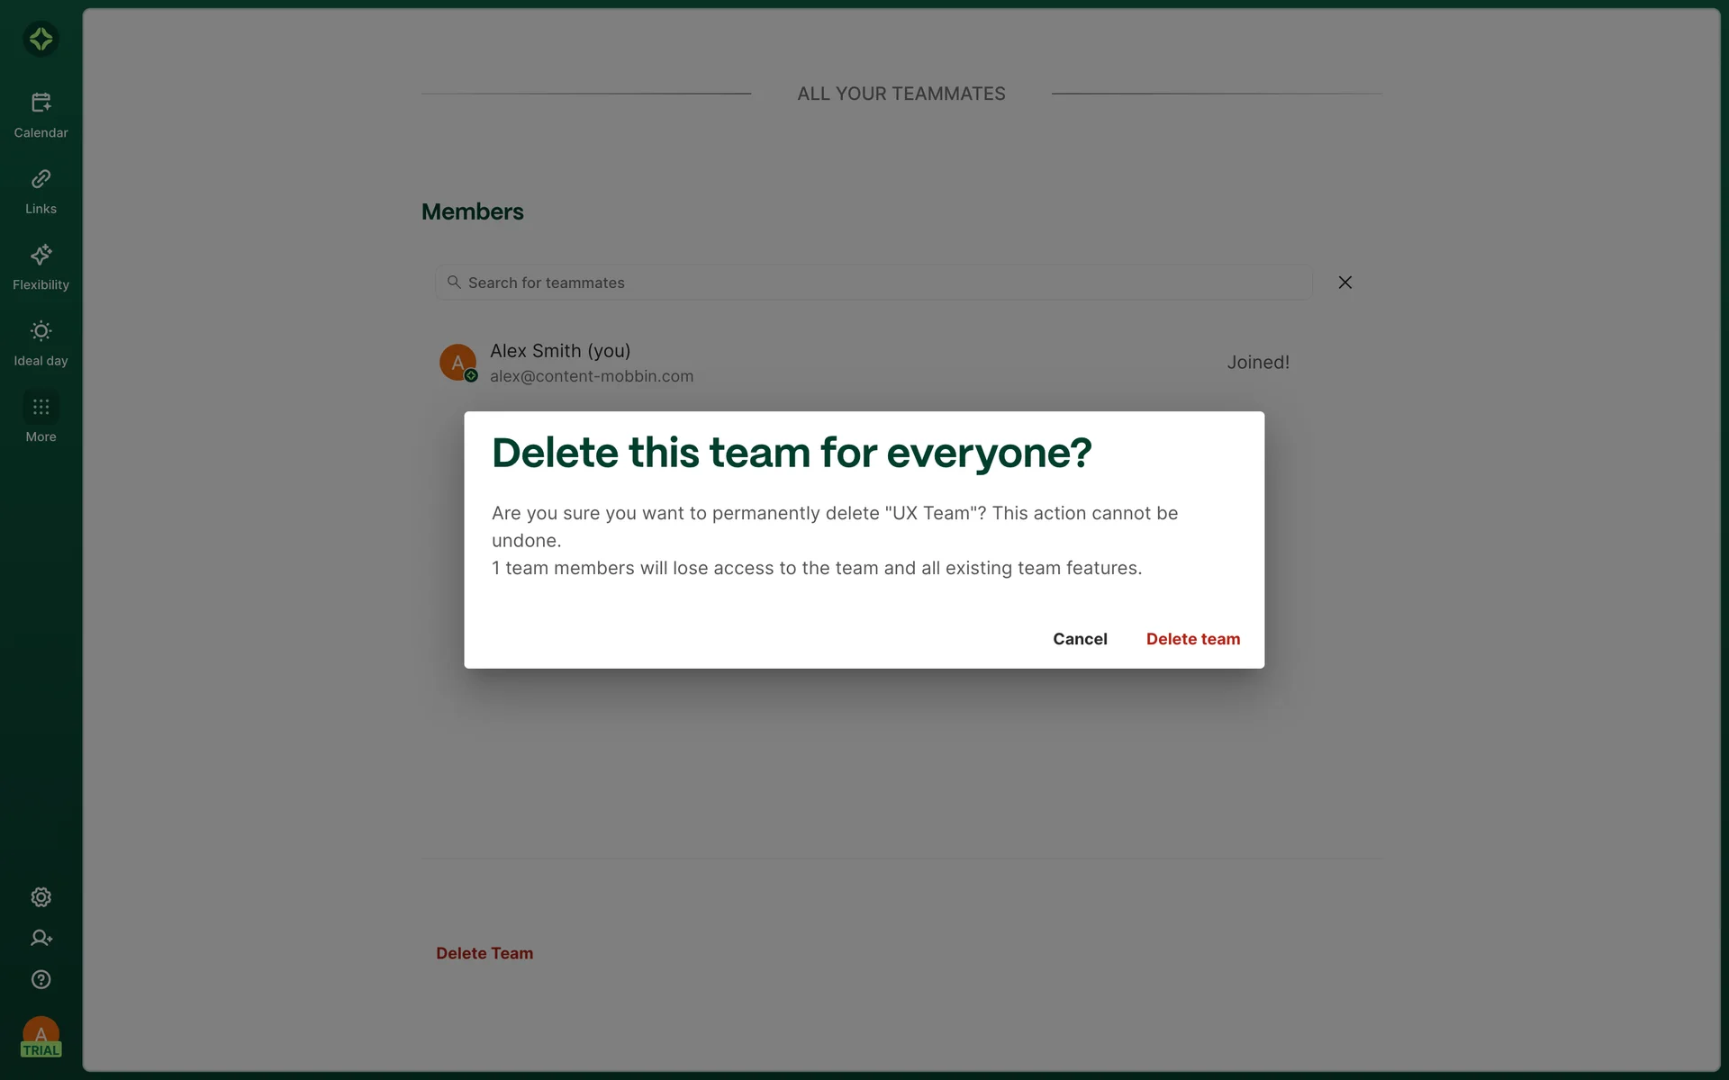Open the Ideal day settings

[x=41, y=343]
